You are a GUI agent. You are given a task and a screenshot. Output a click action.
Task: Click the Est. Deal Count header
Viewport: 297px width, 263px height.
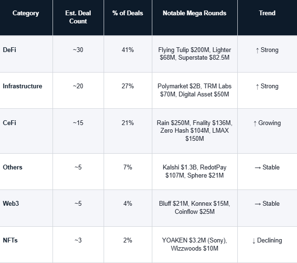point(78,17)
